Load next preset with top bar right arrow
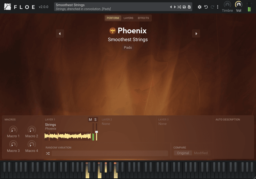Image resolution: width=256 pixels, height=179 pixels. (x=175, y=7)
